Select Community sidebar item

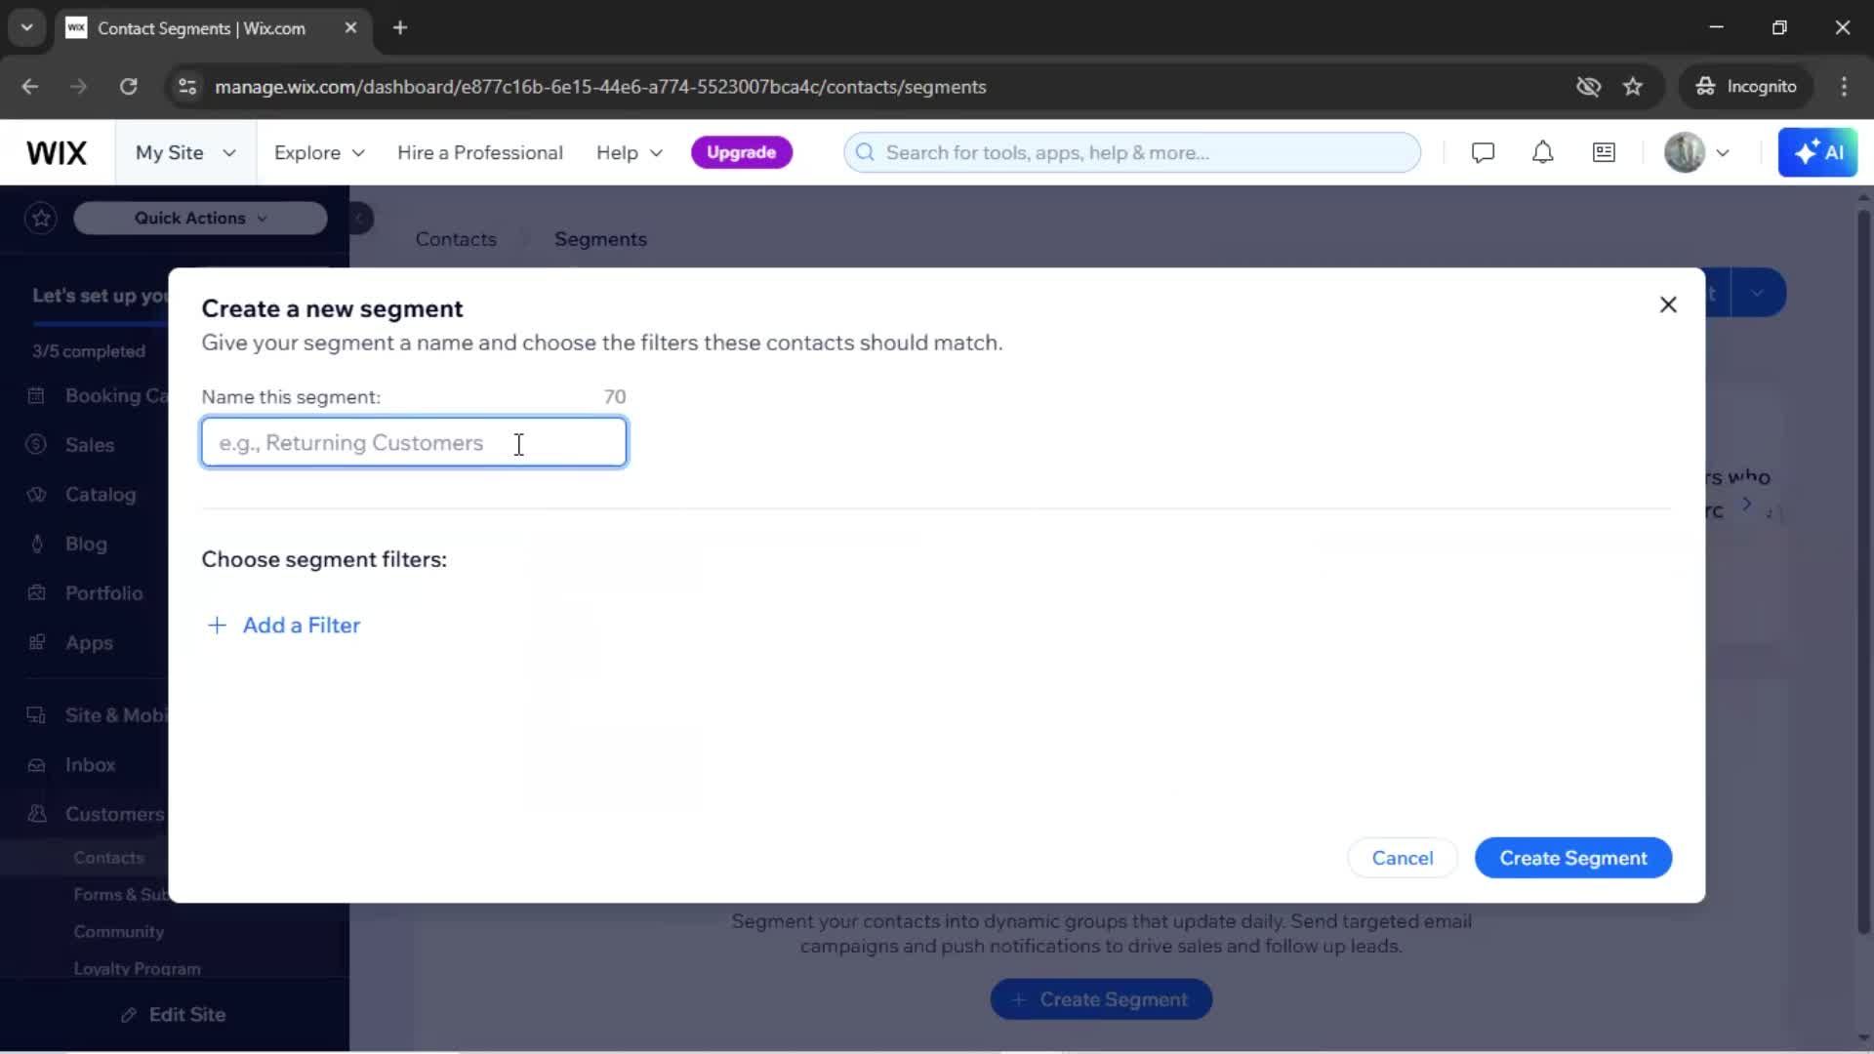pyautogui.click(x=118, y=932)
